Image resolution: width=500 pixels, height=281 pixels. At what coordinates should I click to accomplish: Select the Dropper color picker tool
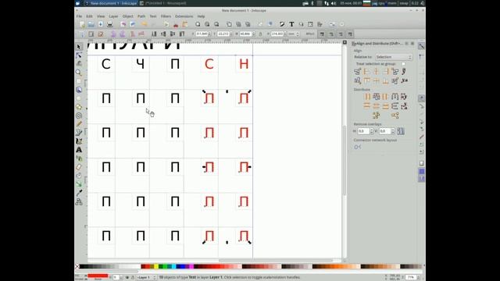click(x=79, y=193)
